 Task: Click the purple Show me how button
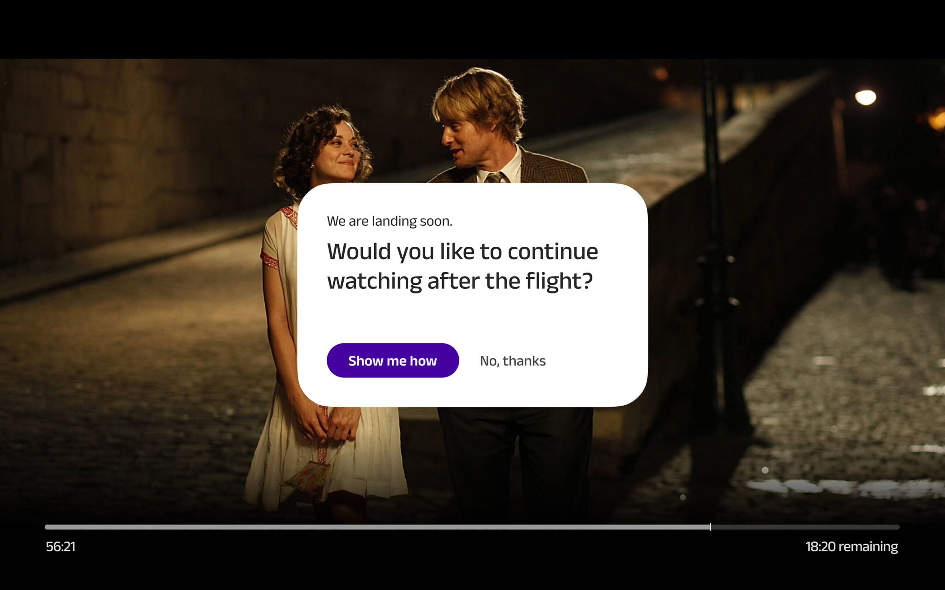click(x=393, y=360)
